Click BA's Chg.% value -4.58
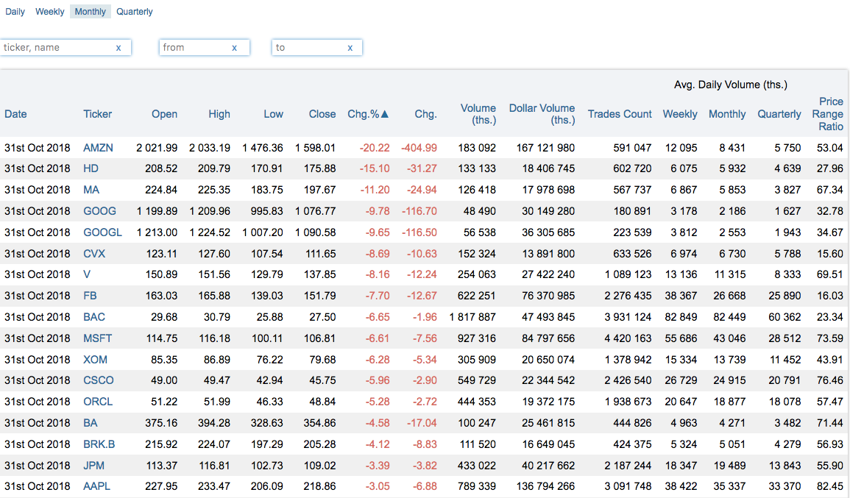The height and width of the screenshot is (498, 850). coord(378,423)
